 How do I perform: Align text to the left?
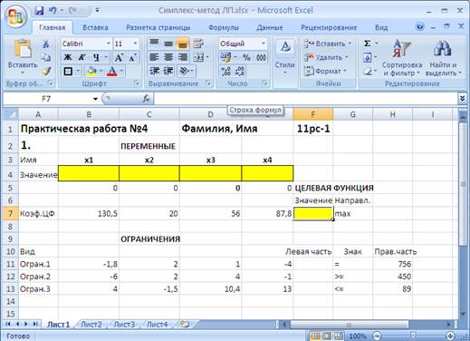[x=154, y=57]
